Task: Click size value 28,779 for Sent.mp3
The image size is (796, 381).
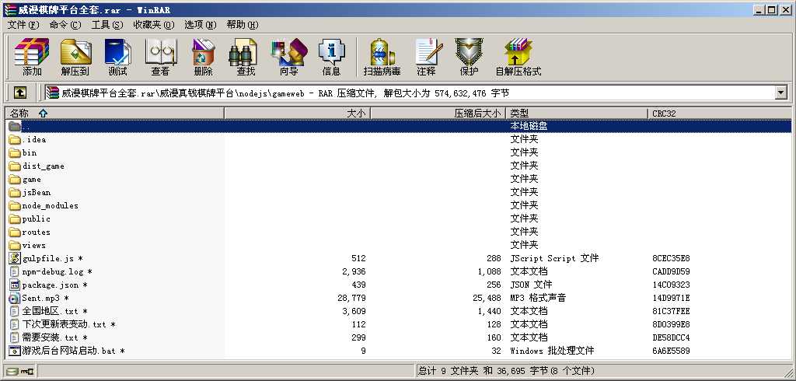Action: pyautogui.click(x=351, y=299)
